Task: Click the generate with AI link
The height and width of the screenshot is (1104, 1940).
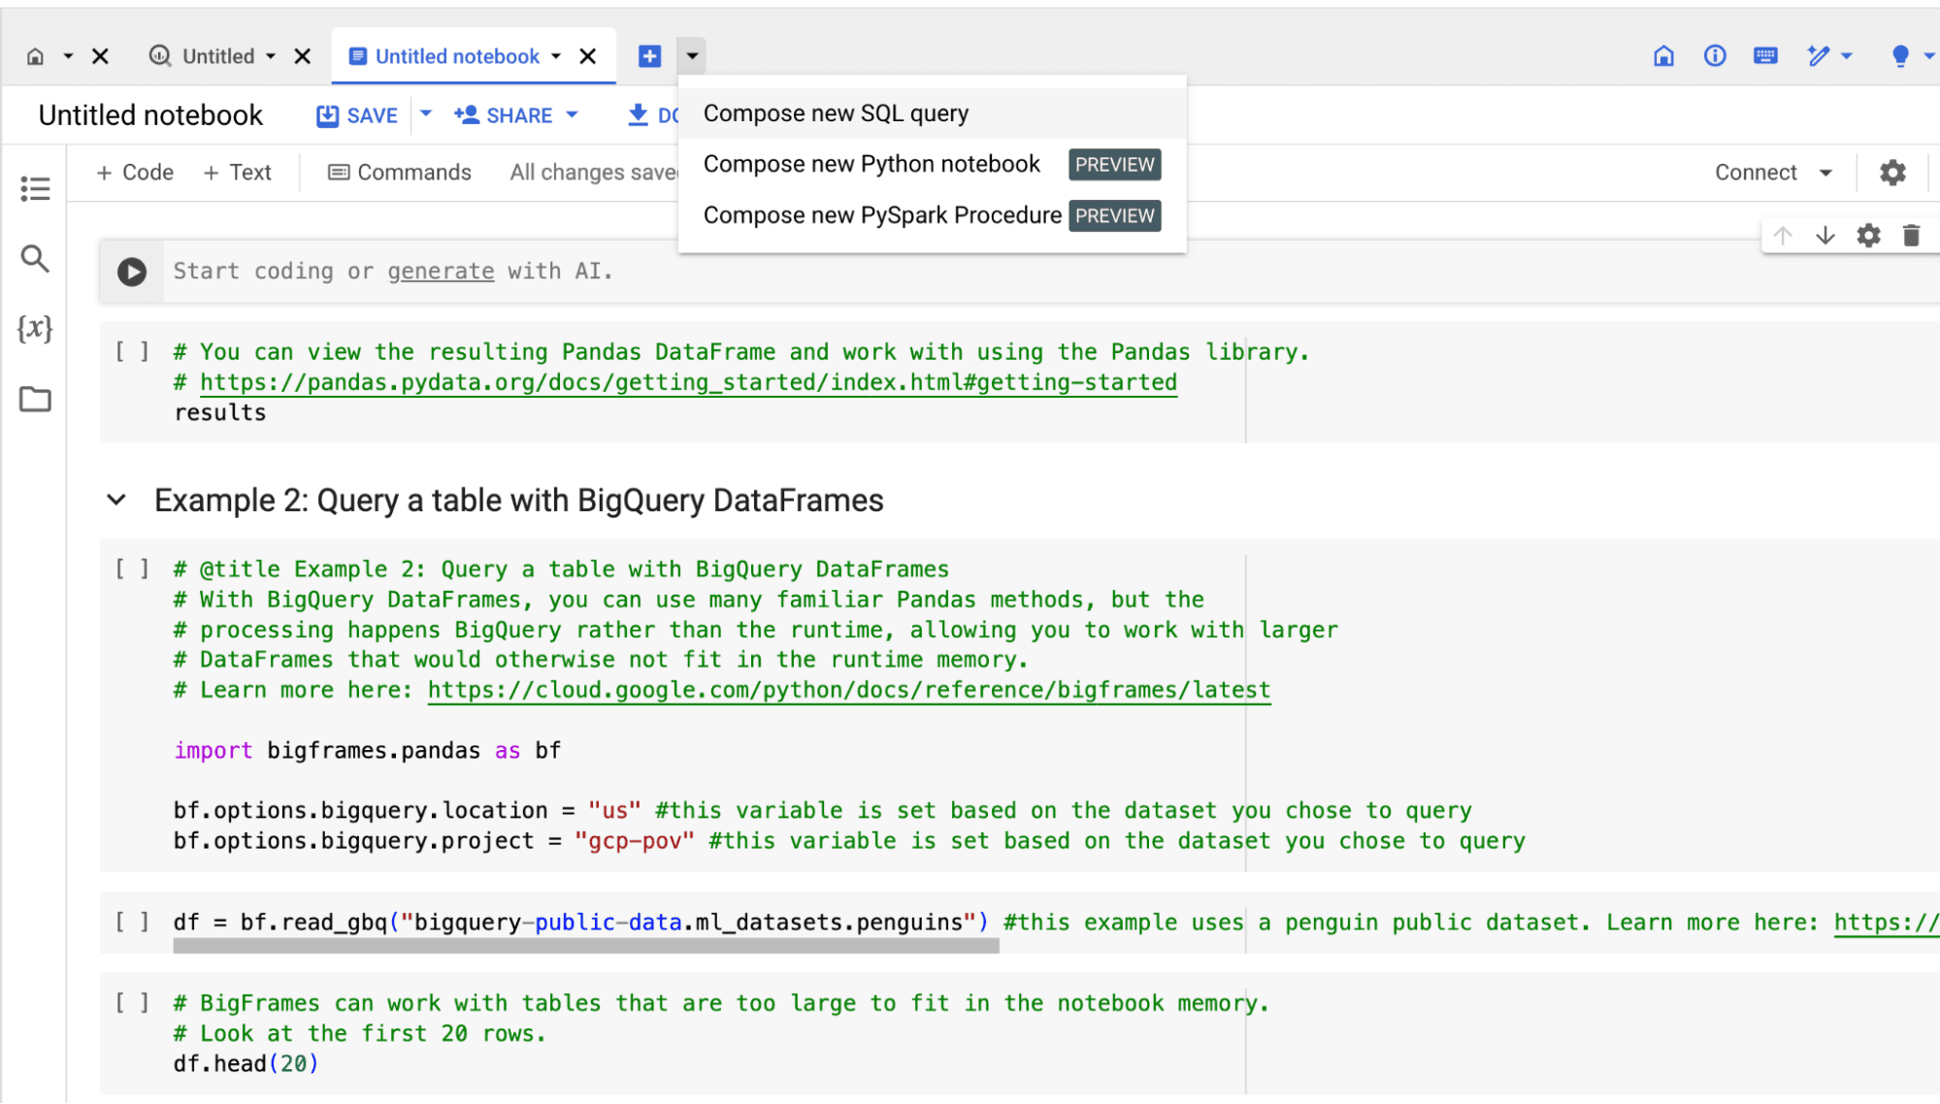Action: [441, 272]
